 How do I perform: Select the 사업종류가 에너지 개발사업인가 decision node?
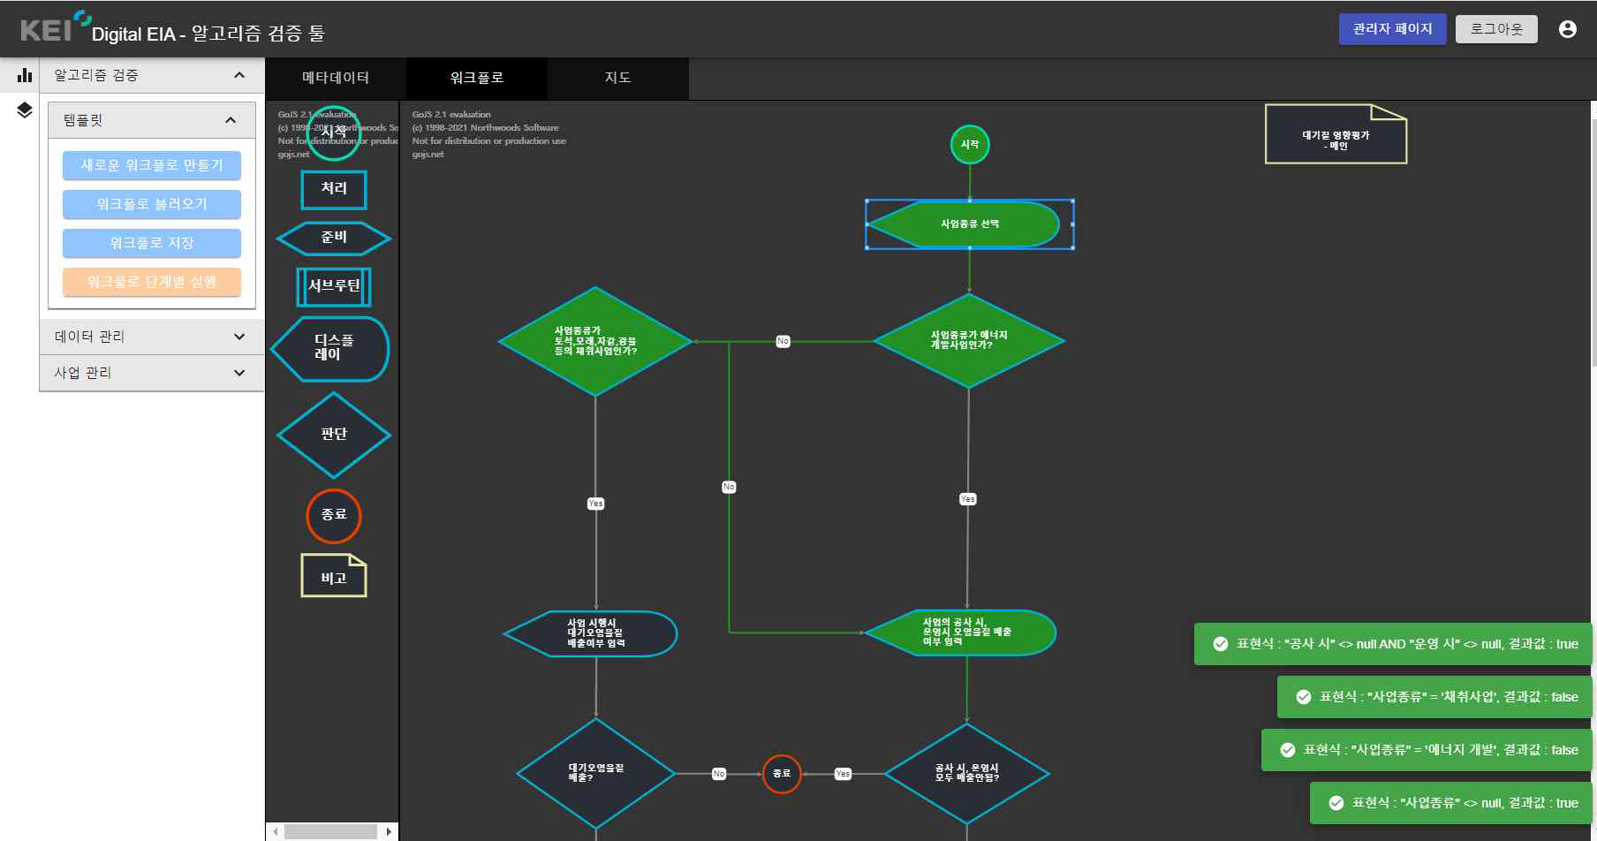click(969, 341)
